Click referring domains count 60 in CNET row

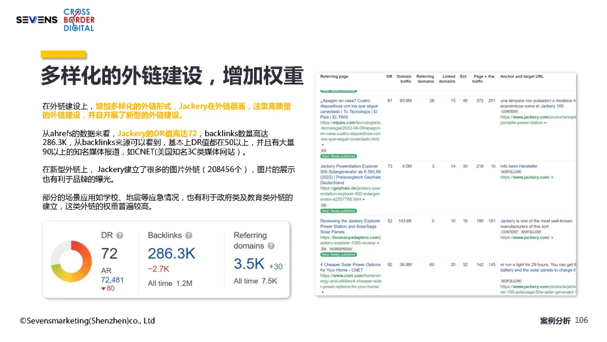click(x=432, y=265)
